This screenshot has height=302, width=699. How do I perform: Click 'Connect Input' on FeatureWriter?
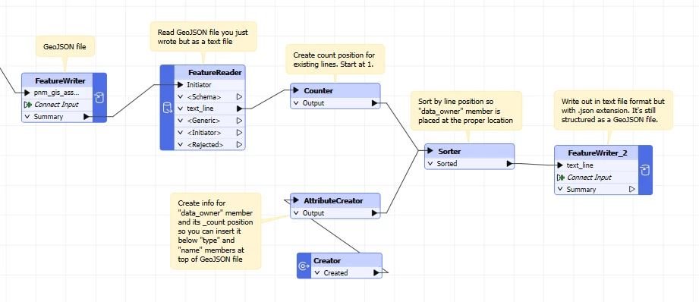tap(56, 105)
